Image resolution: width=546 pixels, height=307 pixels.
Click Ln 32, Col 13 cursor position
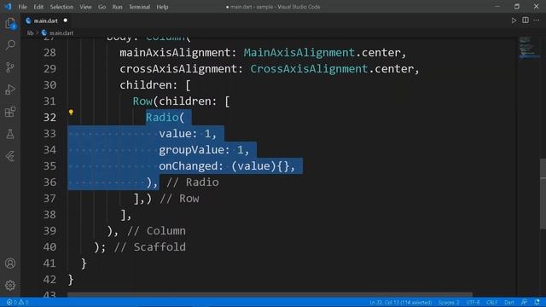(400, 302)
